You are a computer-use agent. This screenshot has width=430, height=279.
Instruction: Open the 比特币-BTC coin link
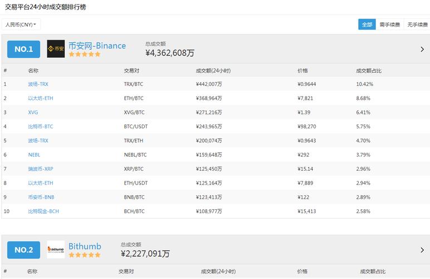(40, 127)
